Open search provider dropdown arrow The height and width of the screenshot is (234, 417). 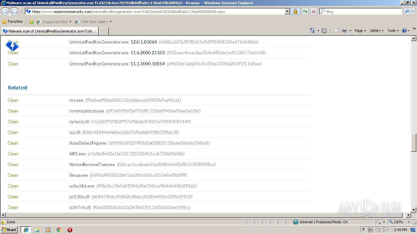413,11
